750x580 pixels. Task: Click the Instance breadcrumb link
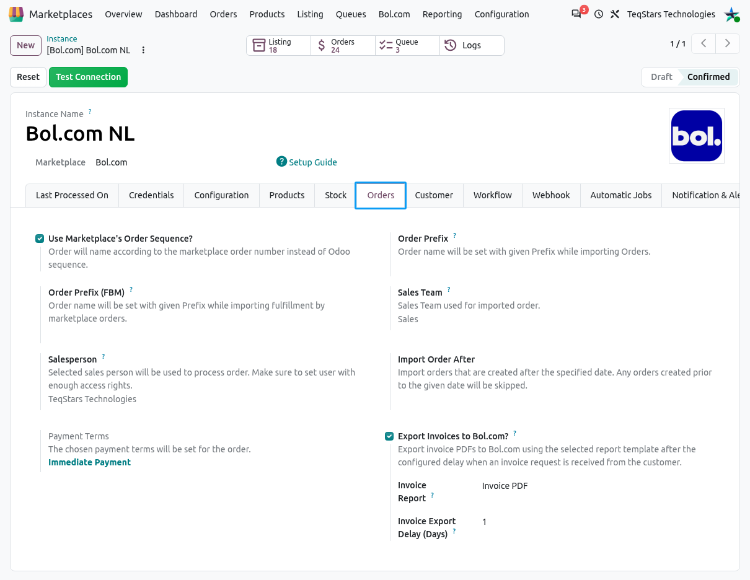(62, 39)
